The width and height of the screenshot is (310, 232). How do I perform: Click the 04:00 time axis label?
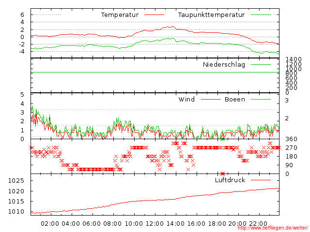(x=71, y=224)
